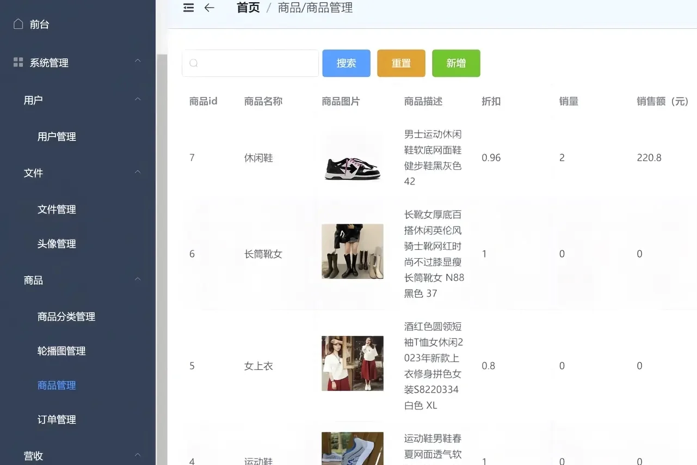The image size is (697, 465).
Task: Select 用户管理 from the sidebar
Action: click(57, 137)
